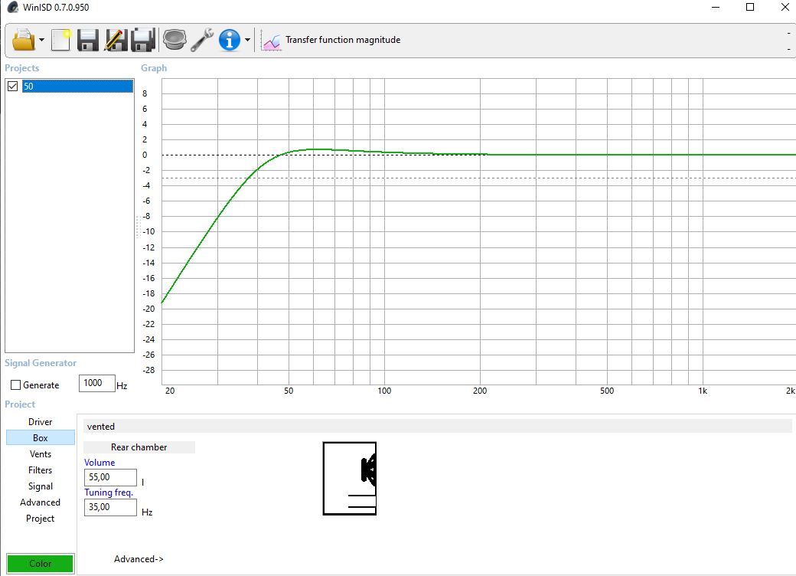Edit the Volume 55,00 input field
The image size is (796, 576).
[x=110, y=477]
